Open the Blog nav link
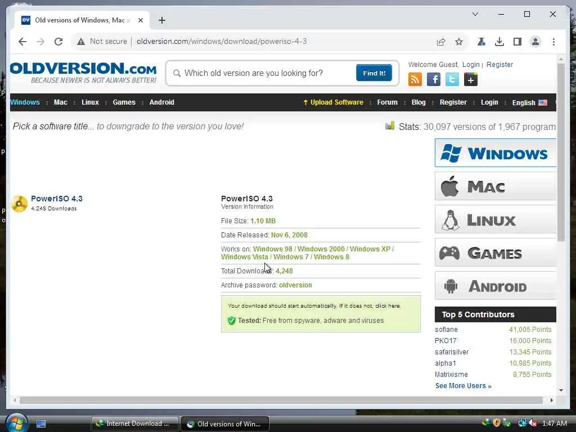Screen dimensions: 576x432 tap(418, 102)
